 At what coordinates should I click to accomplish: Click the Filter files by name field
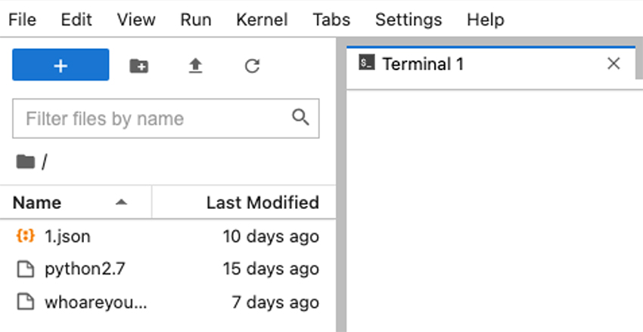pyautogui.click(x=151, y=118)
